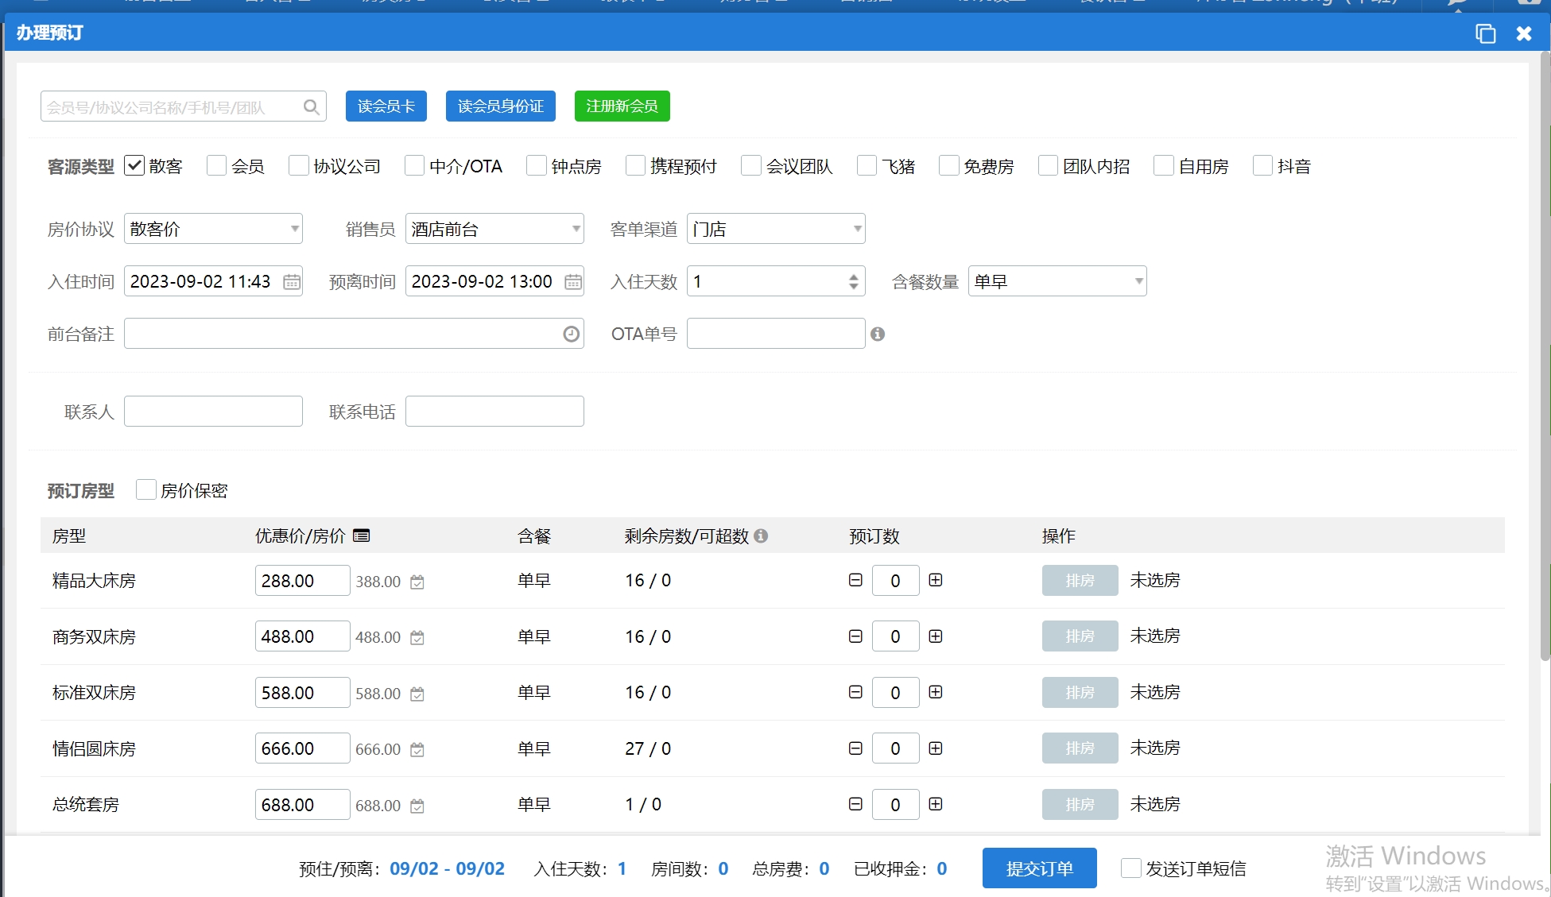This screenshot has width=1551, height=897.
Task: Open price calendar for 商务双床房
Action: tap(417, 637)
